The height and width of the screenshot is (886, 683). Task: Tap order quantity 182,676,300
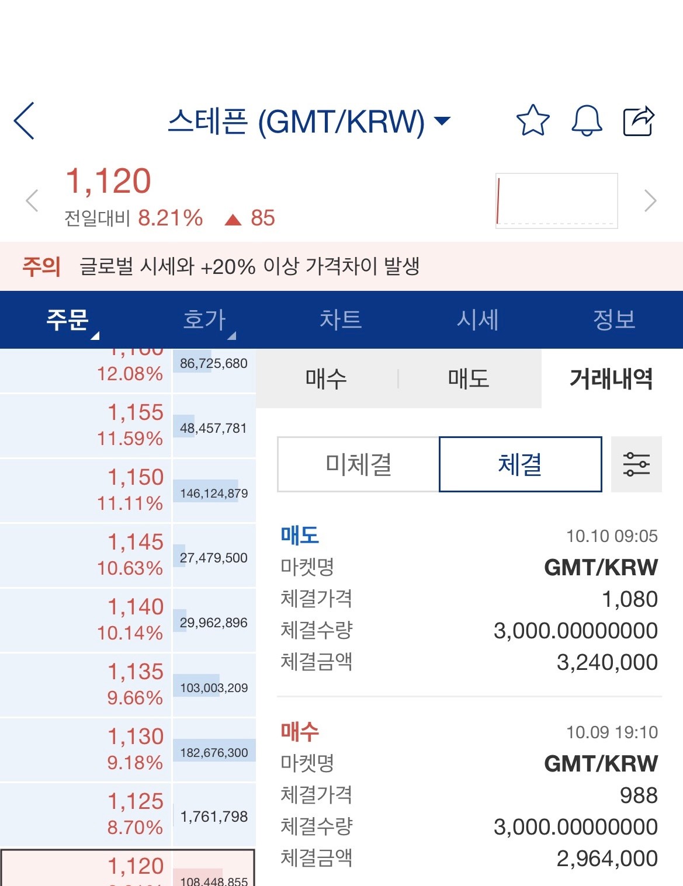[x=214, y=752]
